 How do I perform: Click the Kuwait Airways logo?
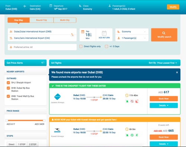57,130
